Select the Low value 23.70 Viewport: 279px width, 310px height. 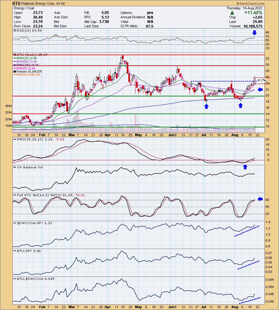[x=38, y=22]
